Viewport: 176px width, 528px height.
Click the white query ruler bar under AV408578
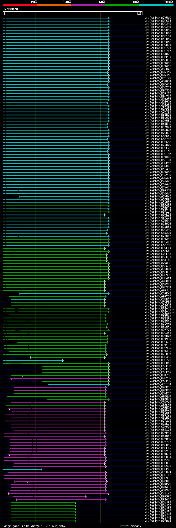point(73,11)
